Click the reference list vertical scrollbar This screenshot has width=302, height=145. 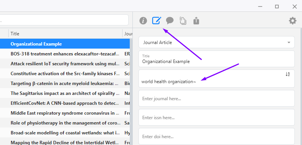point(131,92)
